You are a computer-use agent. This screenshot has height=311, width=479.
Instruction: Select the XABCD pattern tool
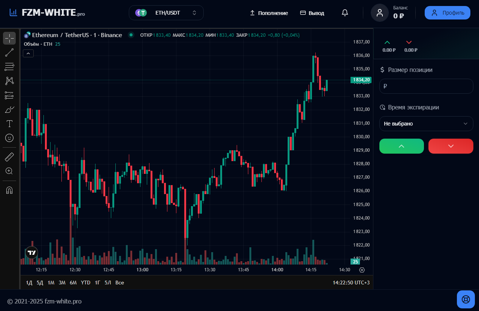click(9, 81)
